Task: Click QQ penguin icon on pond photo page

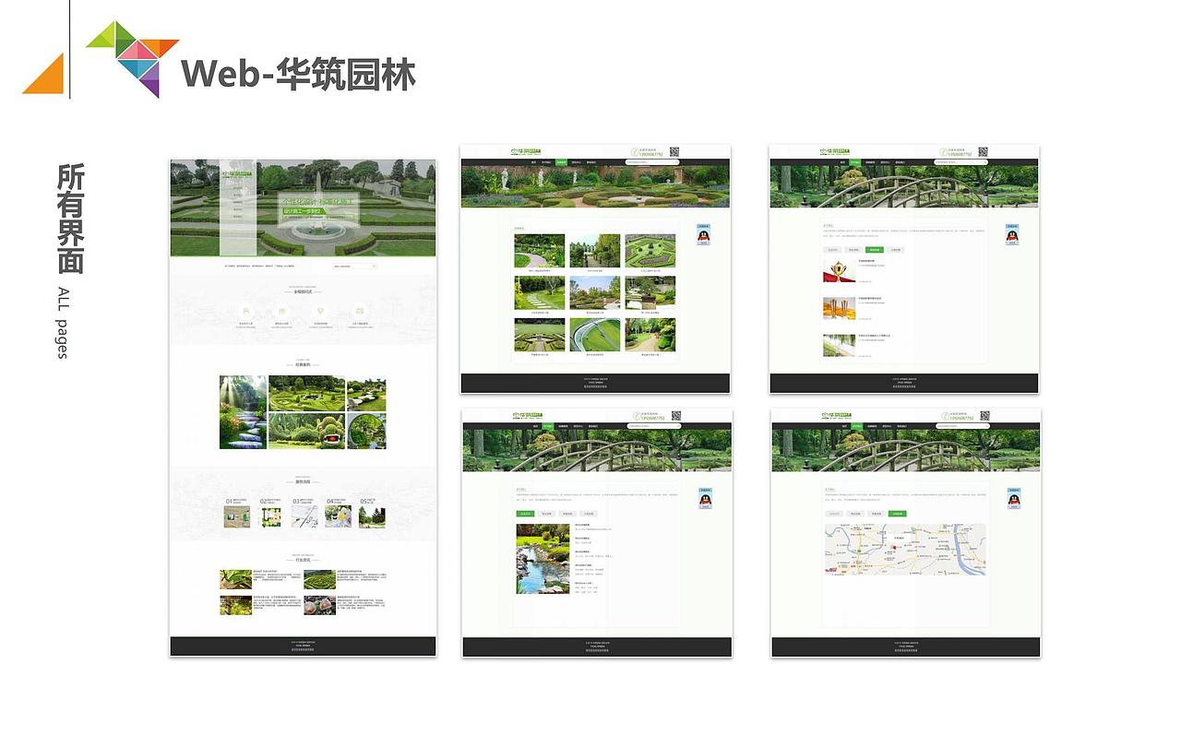Action: (704, 498)
